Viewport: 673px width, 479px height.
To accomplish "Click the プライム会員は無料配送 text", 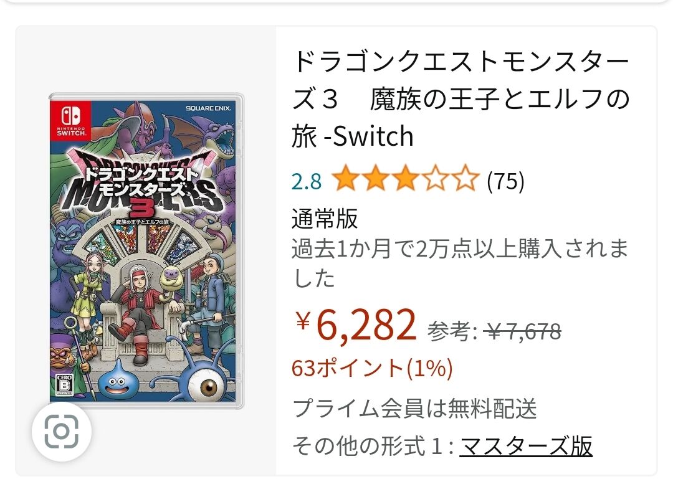I will 414,408.
